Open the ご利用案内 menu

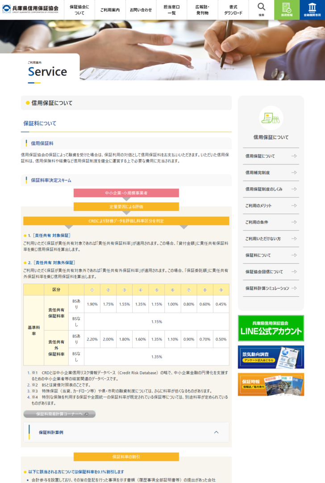pos(110,10)
